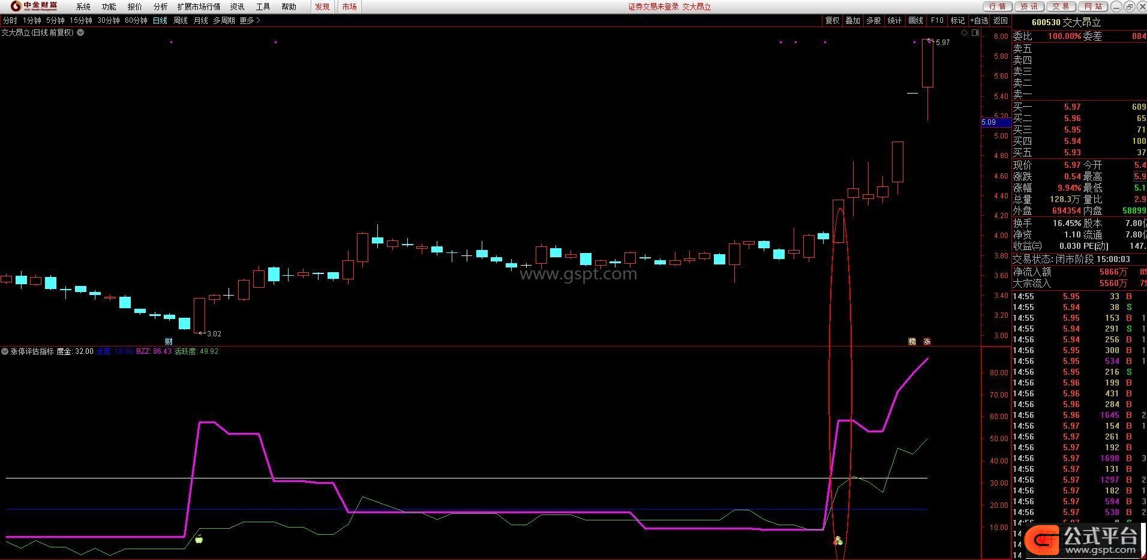Screen dimensions: 1147x560
Task: Select the 日线 daily period
Action: [160, 20]
